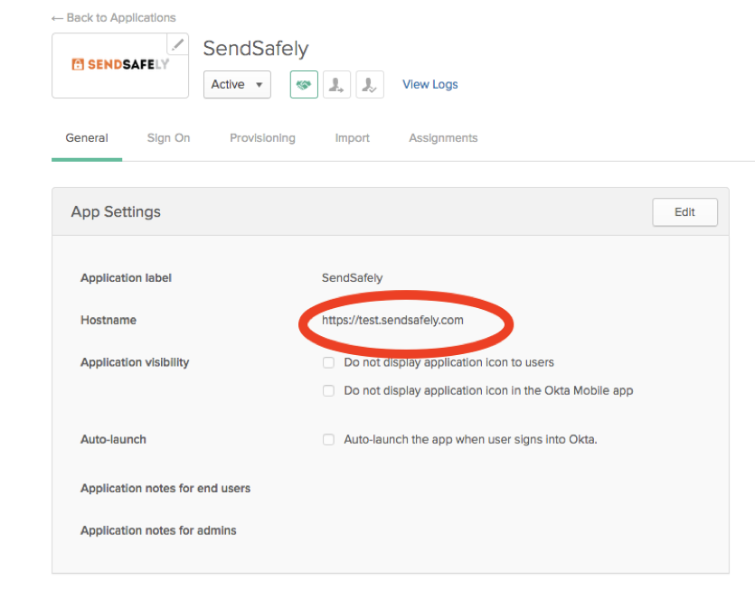Screen dimensions: 755x589
Task: Click the Application label field name
Action: (x=126, y=277)
